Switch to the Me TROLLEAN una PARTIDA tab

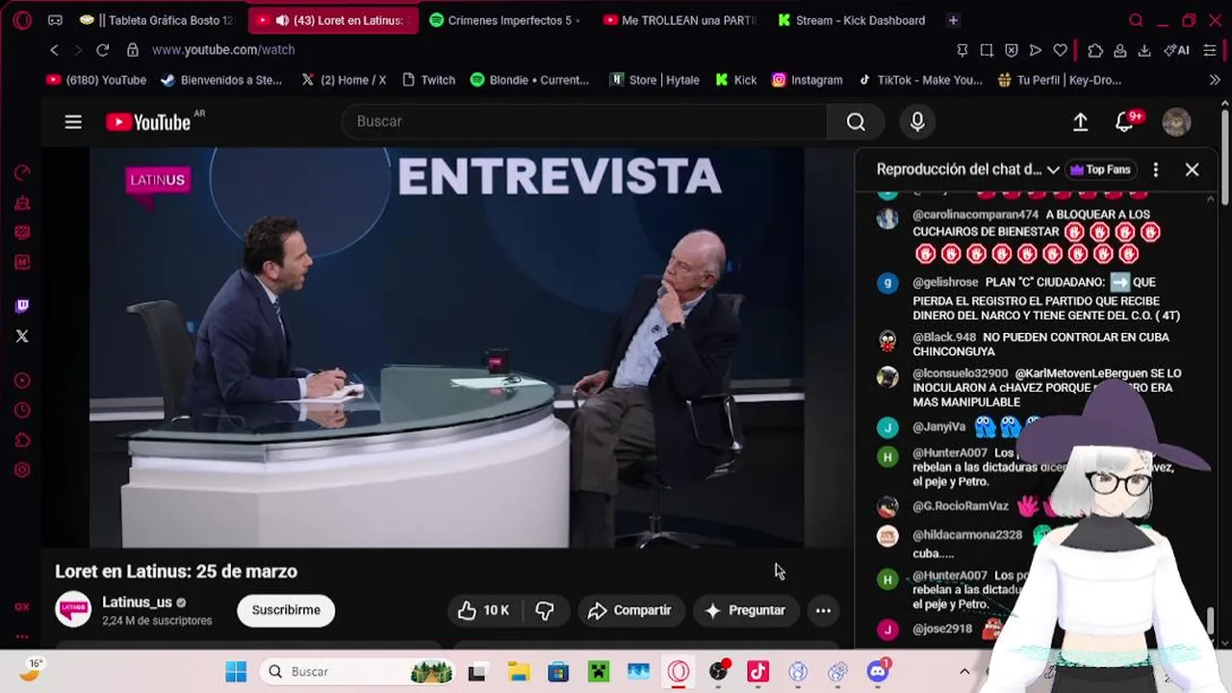(679, 20)
